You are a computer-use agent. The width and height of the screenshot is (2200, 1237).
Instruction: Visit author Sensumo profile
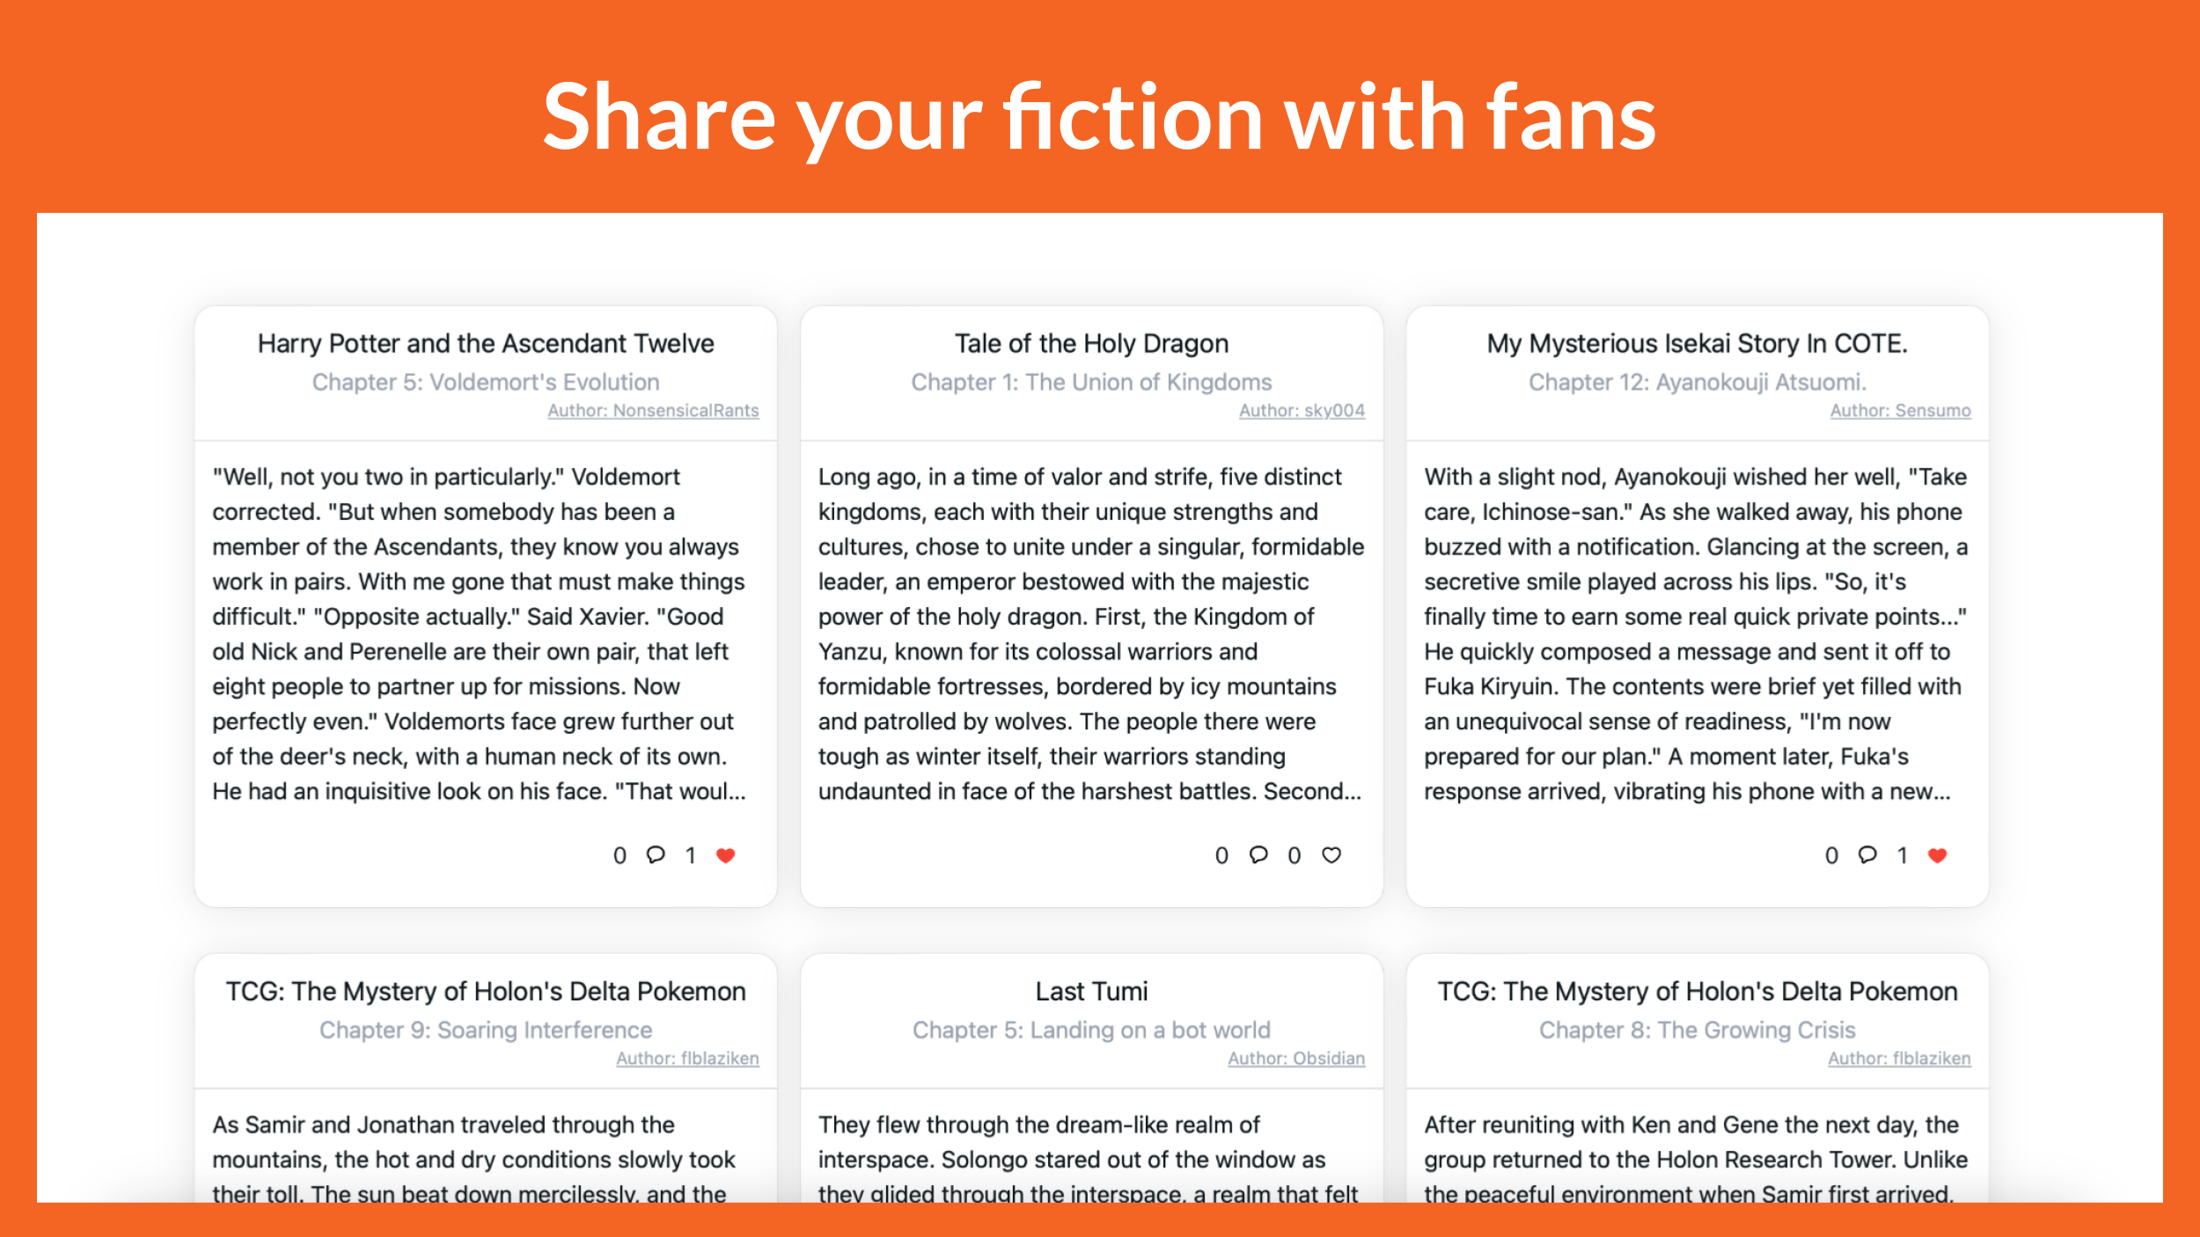(1900, 411)
